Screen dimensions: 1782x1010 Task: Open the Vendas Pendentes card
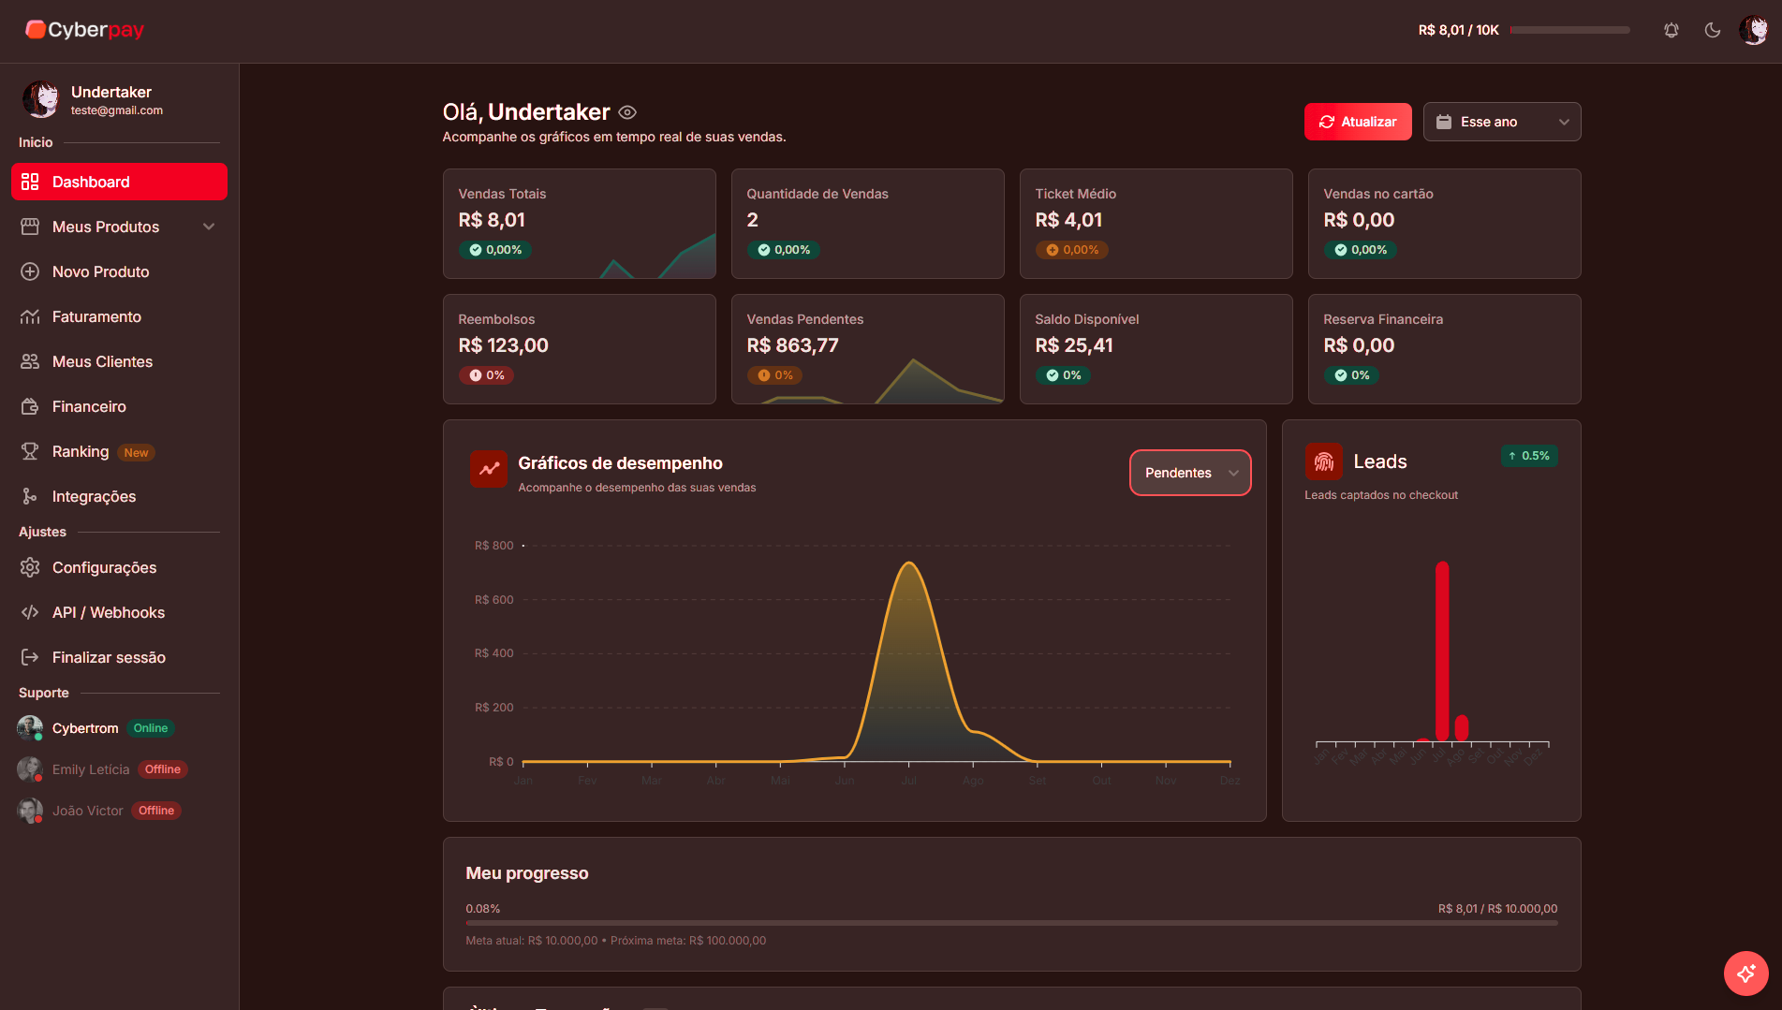[867, 349]
